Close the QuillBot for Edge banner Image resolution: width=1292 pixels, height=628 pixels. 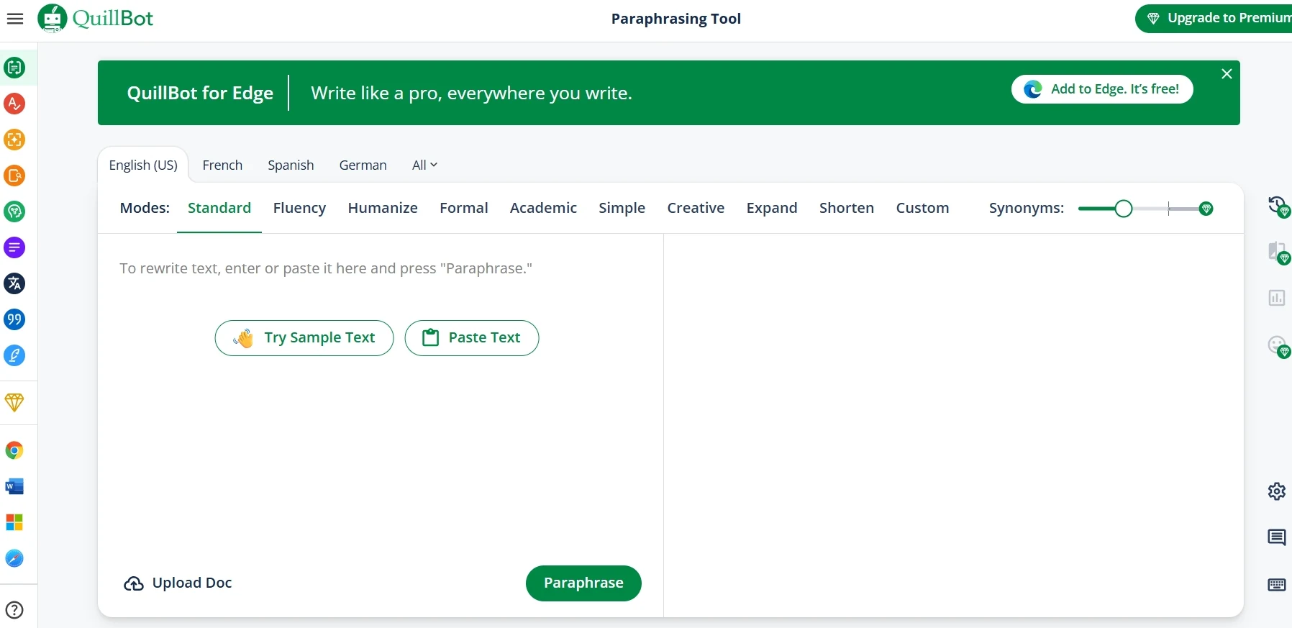tap(1227, 74)
